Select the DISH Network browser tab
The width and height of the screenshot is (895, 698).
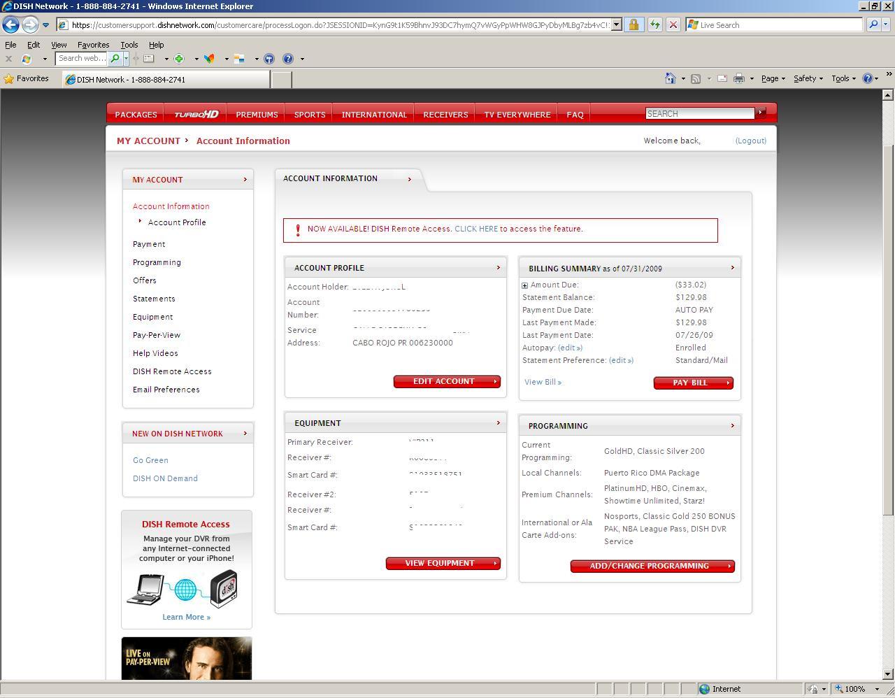tap(166, 80)
